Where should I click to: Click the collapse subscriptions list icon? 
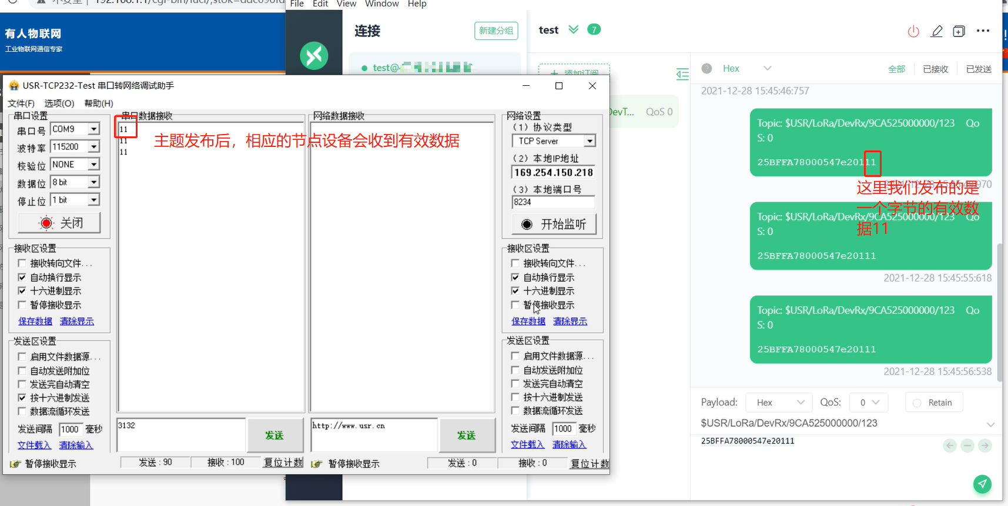[682, 74]
